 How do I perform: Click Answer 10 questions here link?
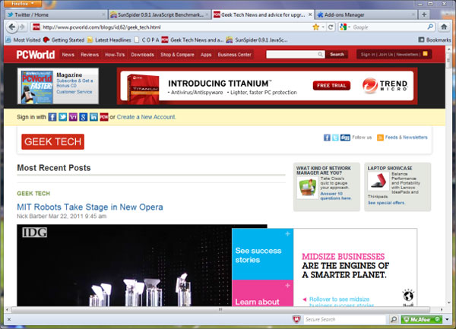point(336,196)
